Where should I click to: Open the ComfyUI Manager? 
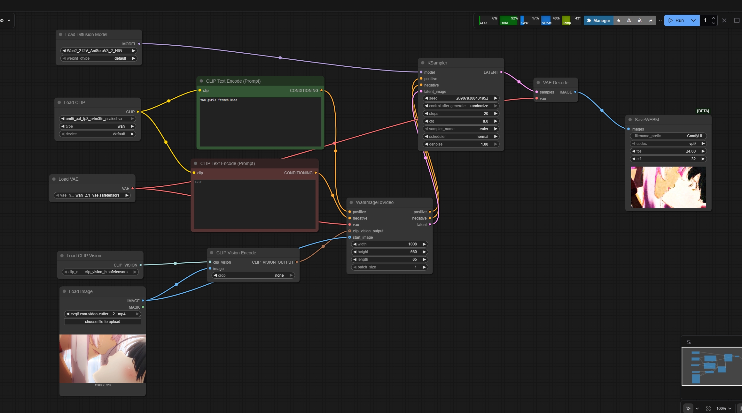598,20
